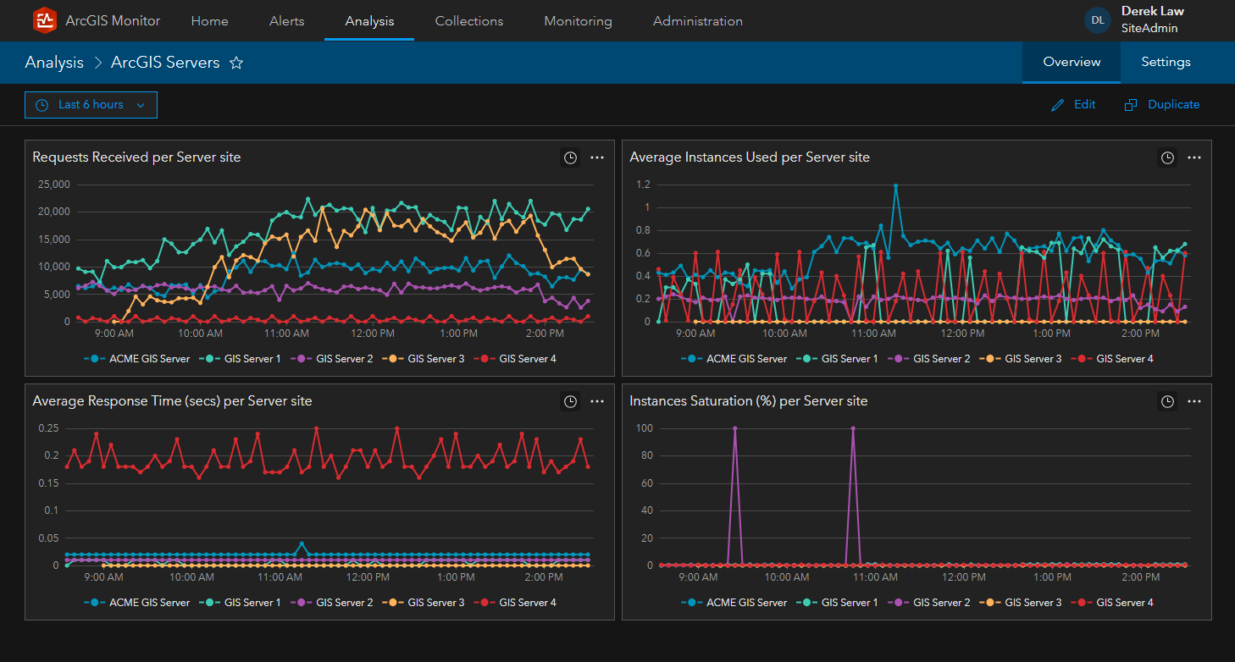Screen dimensions: 1235x662
Task: Toggle GIS Server 4 in Instances Saturation legend
Action: [x=1112, y=603]
